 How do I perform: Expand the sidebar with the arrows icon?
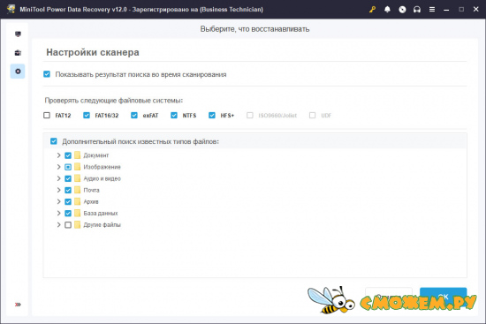[18, 305]
